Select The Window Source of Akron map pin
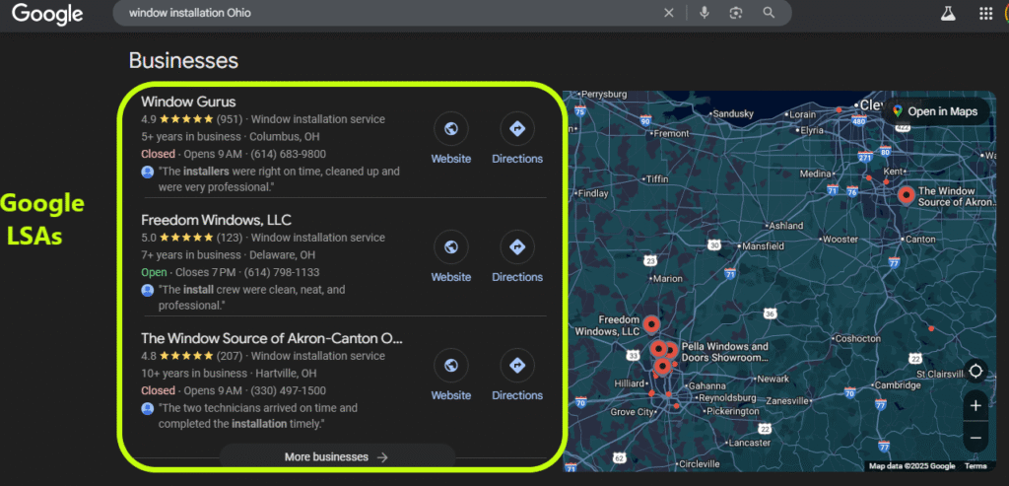This screenshot has width=1009, height=486. (907, 195)
